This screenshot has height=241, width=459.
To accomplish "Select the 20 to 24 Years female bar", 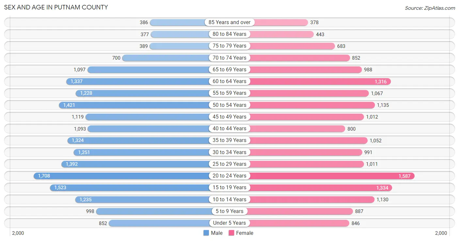I will (x=332, y=176).
